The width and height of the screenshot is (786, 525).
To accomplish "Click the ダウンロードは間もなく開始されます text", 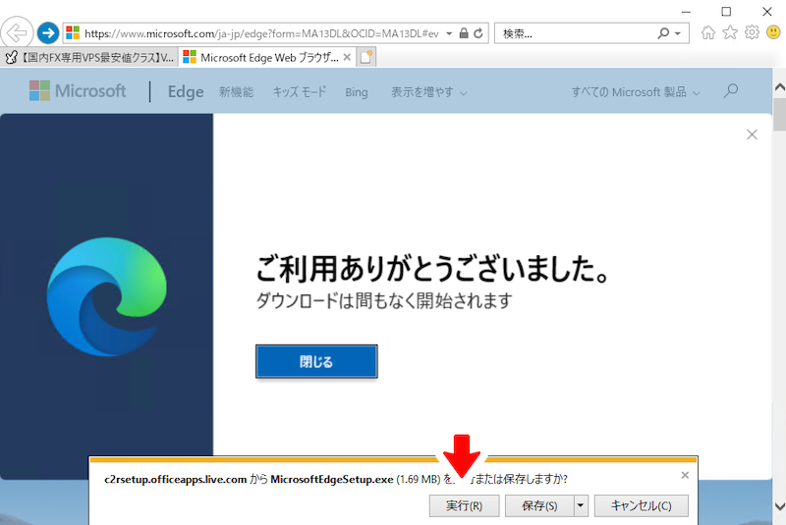I will tap(384, 300).
